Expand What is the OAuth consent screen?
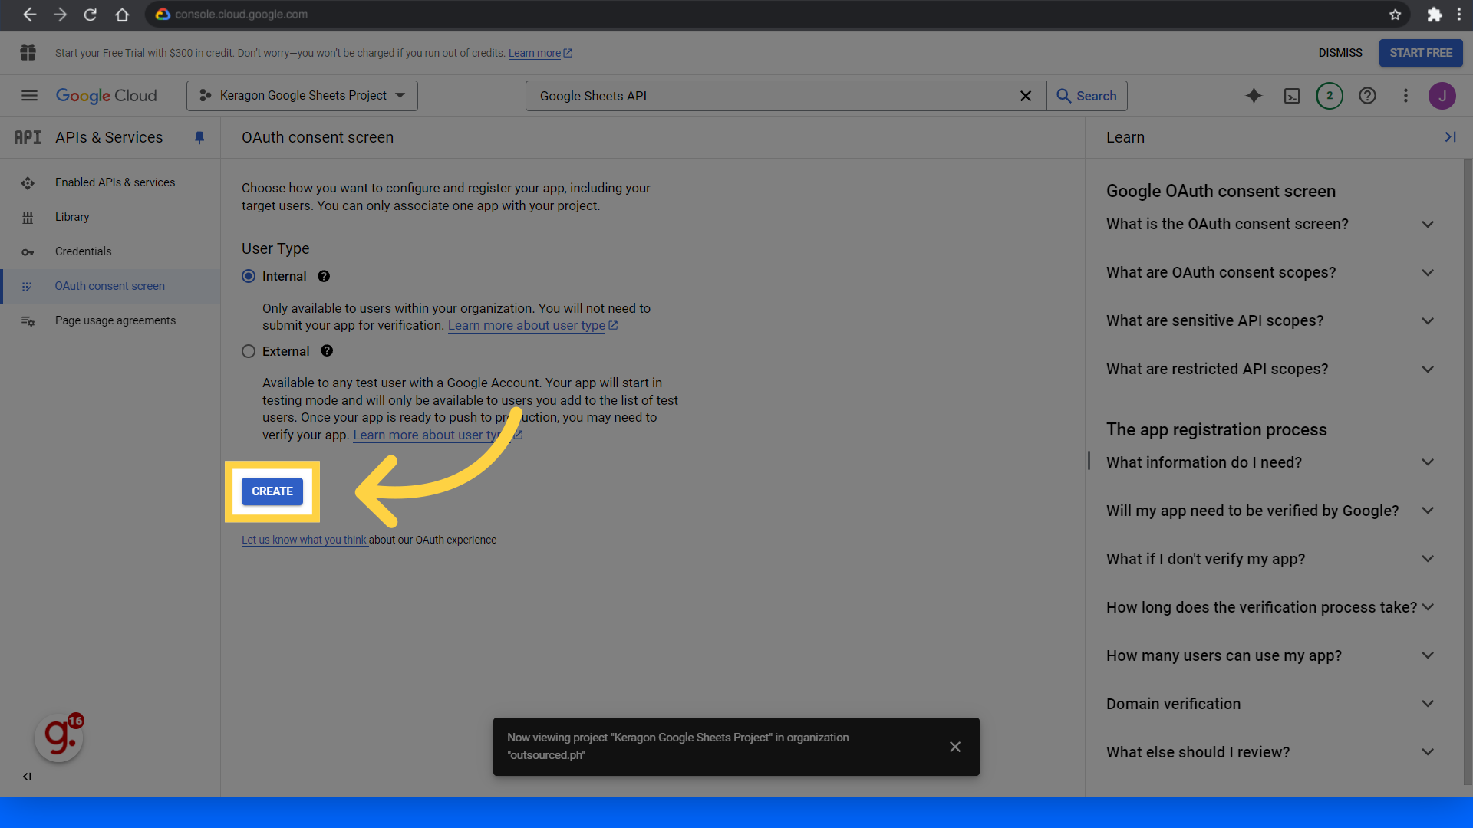Image resolution: width=1473 pixels, height=828 pixels. pos(1270,225)
